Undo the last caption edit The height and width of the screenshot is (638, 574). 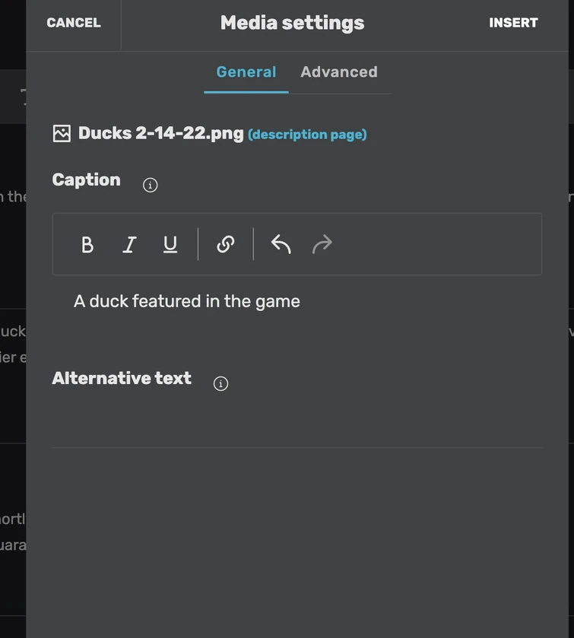tap(281, 244)
